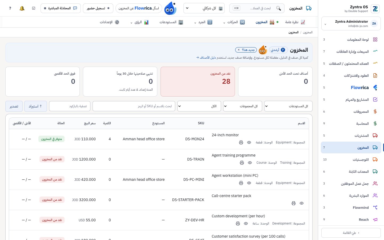
Task: Click the تصدير export button
Action: tap(14, 106)
